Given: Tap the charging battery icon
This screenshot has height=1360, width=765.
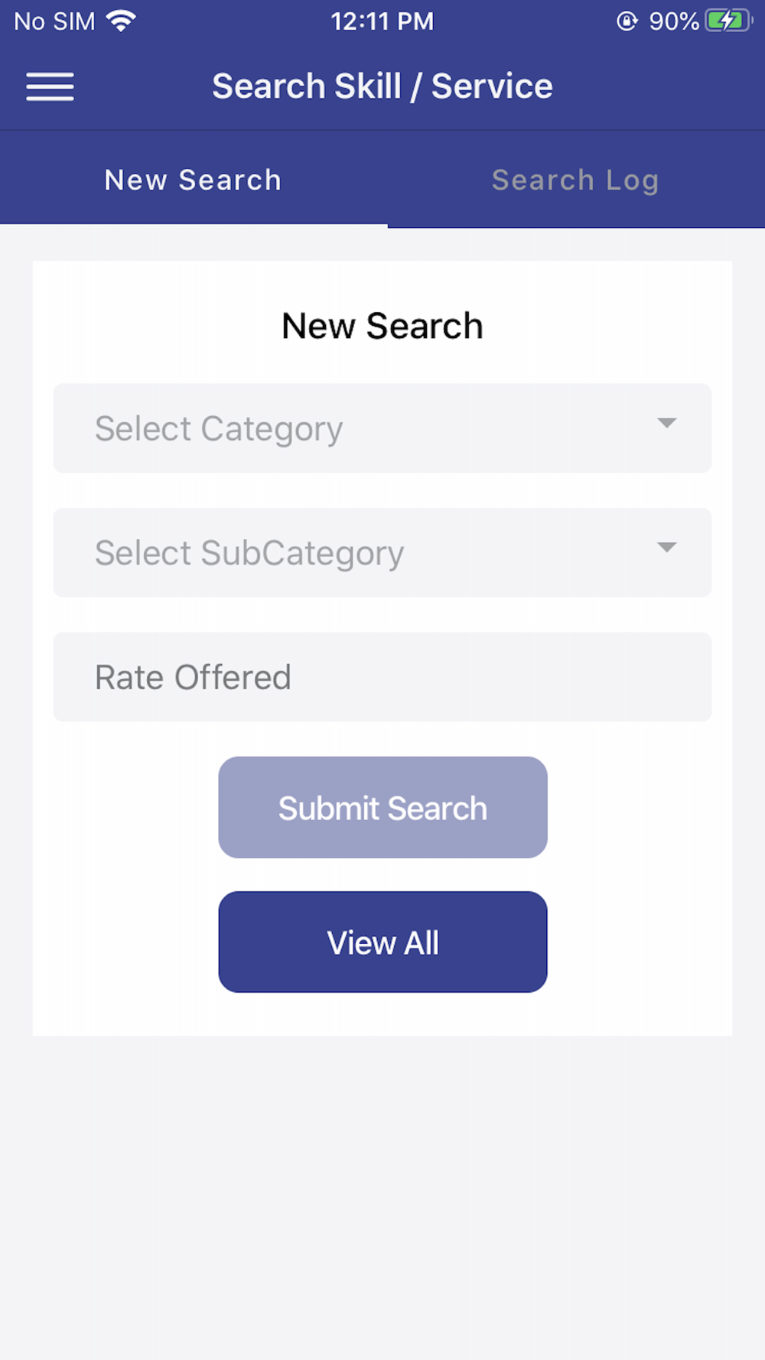Looking at the screenshot, I should (x=728, y=21).
